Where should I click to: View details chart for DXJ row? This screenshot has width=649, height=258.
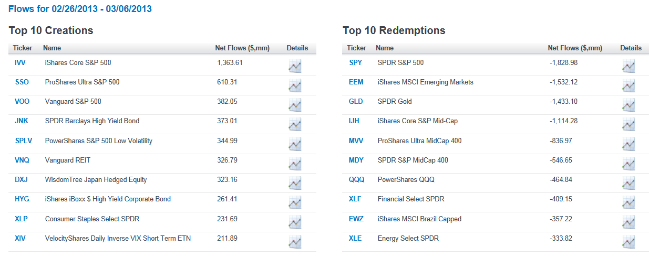[x=295, y=183]
